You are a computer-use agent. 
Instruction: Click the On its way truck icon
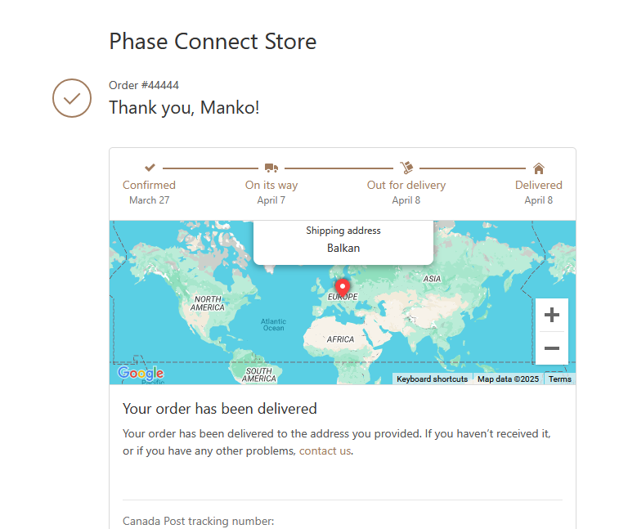(271, 168)
